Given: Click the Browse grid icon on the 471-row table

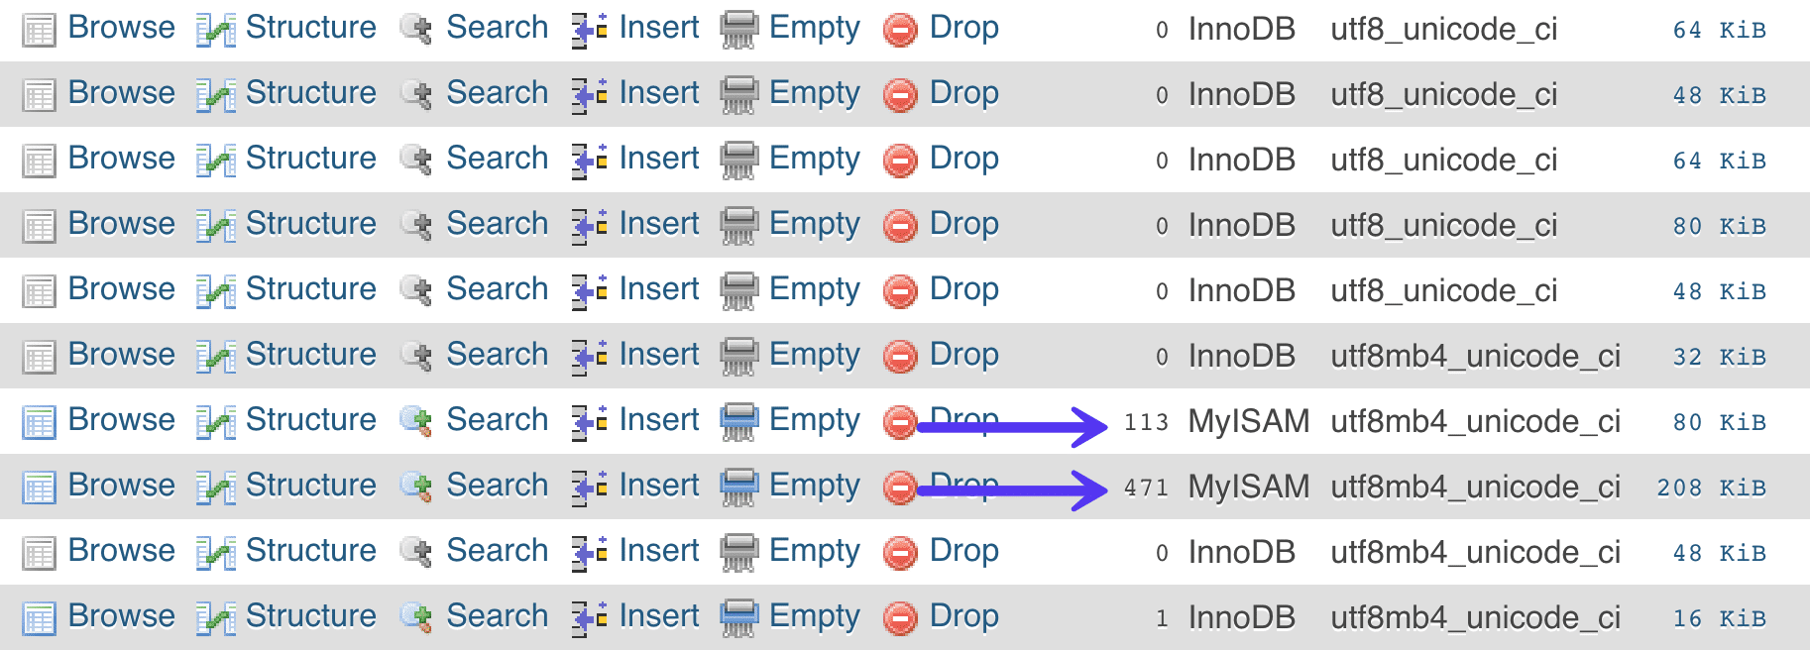Looking at the screenshot, I should click(40, 486).
